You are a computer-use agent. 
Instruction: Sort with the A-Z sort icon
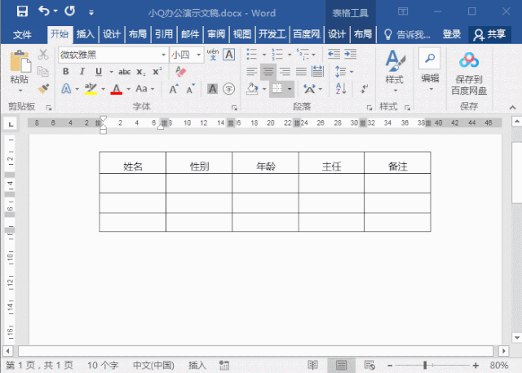pyautogui.click(x=341, y=89)
